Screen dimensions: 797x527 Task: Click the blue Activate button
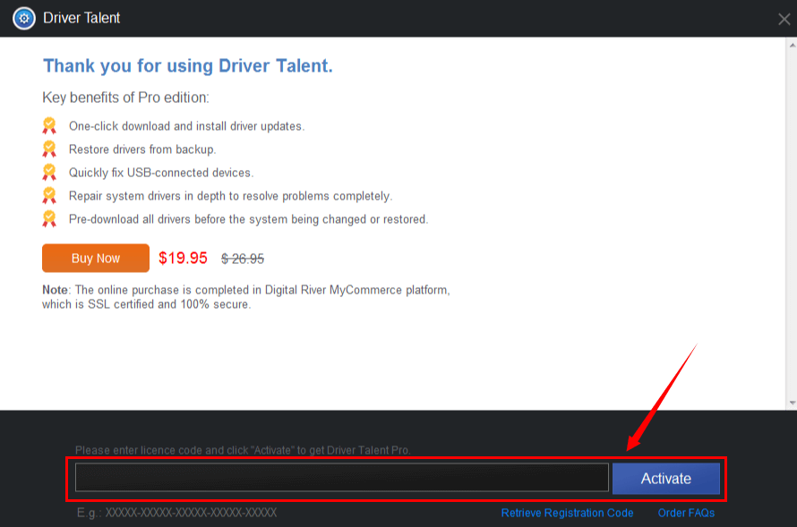pos(666,479)
